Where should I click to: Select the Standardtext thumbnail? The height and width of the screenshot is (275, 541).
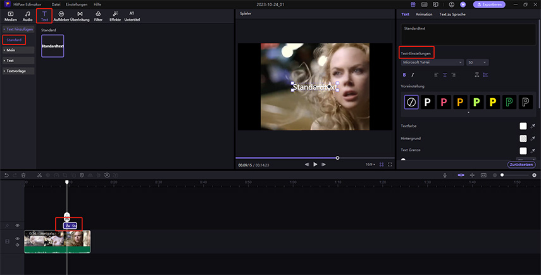click(53, 46)
